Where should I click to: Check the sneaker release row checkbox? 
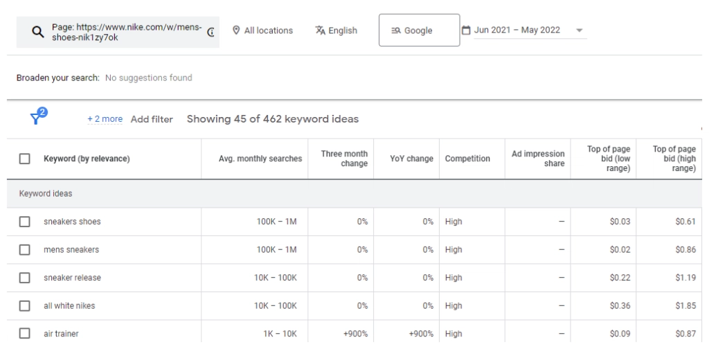coord(24,278)
